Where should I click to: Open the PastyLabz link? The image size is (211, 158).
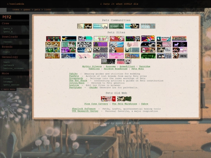pyautogui.click(x=75, y=87)
